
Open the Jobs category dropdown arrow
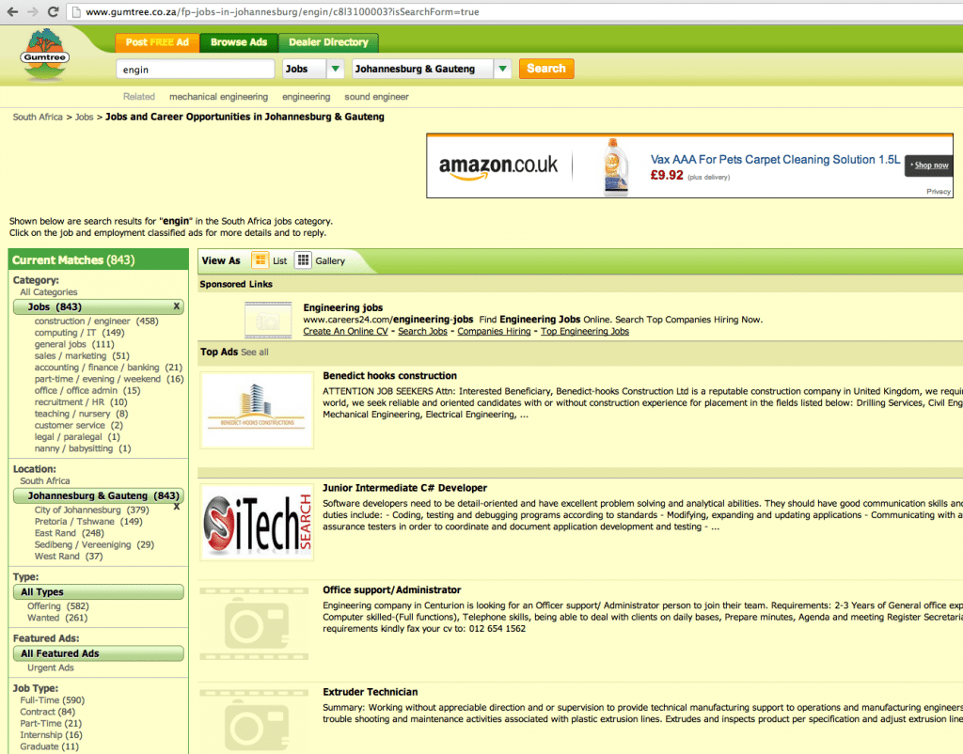[336, 69]
